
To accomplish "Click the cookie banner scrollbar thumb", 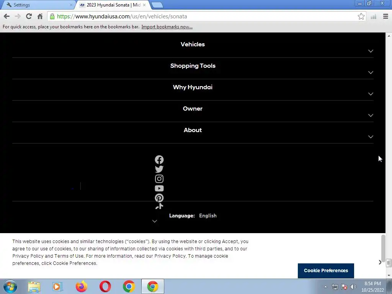I will [x=383, y=248].
